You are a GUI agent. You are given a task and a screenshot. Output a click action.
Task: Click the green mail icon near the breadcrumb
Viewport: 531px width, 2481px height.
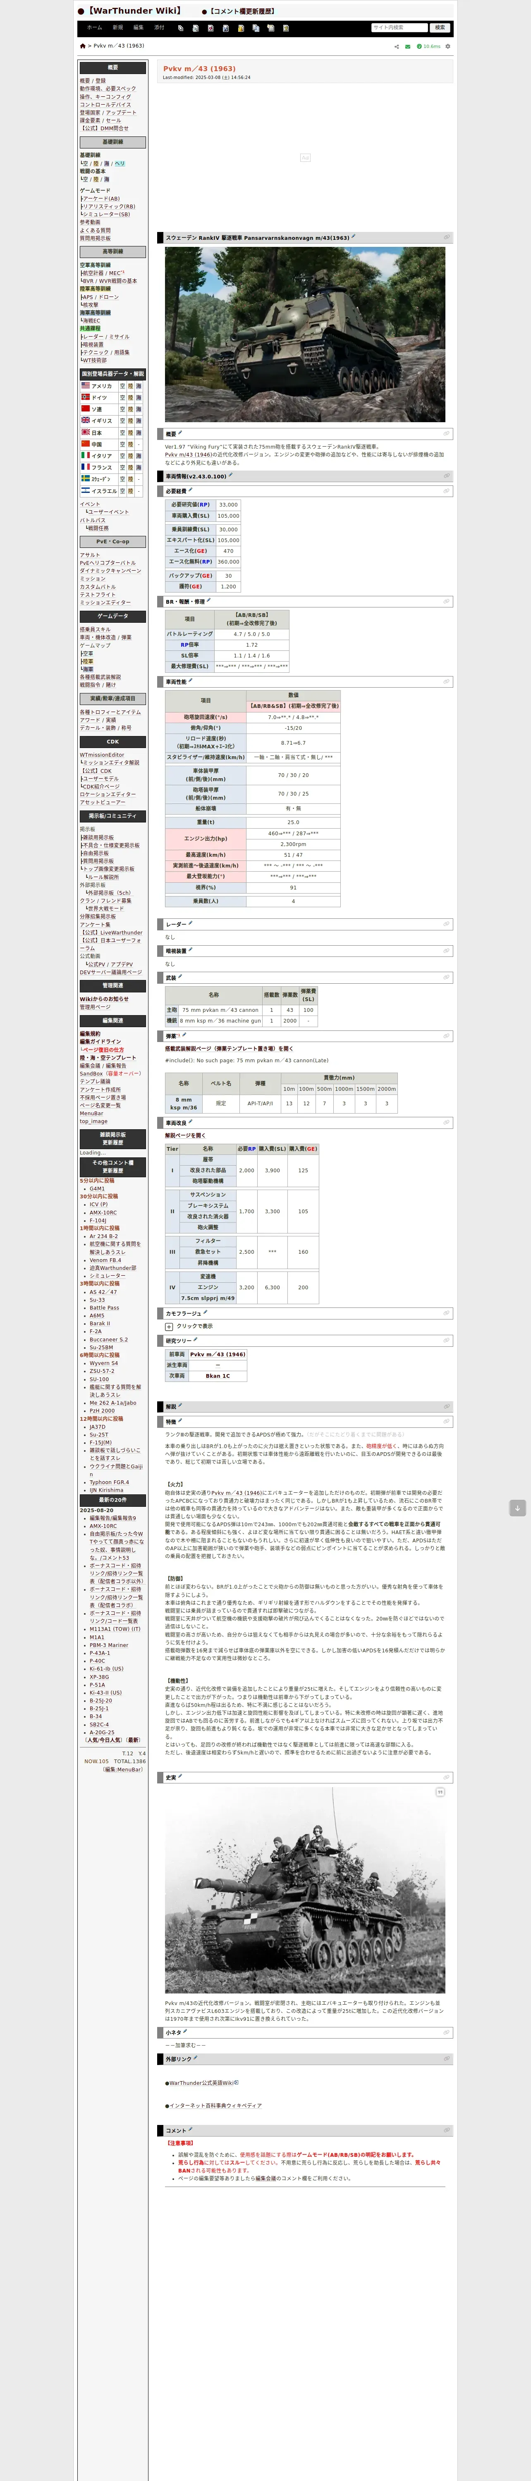[408, 46]
